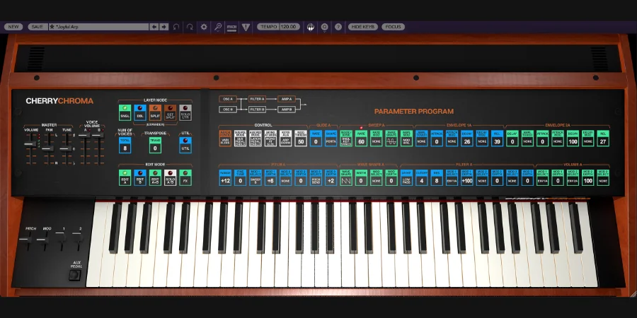
Task: Click the star on the Joyful Arp preset name
Action: pyautogui.click(x=52, y=27)
